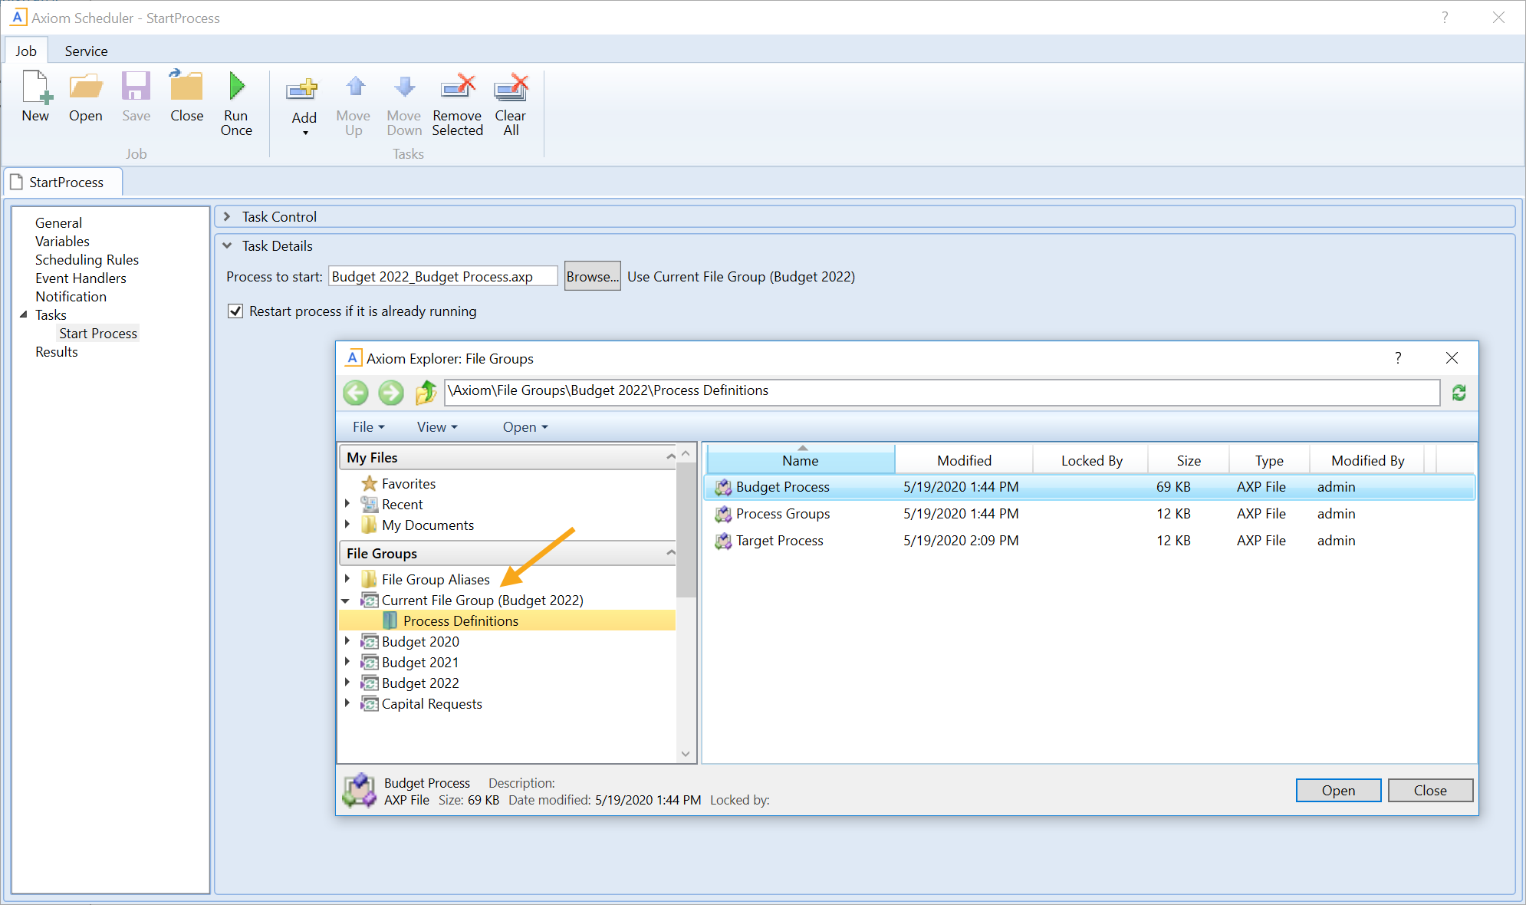
Task: Uncheck Restart process if already running
Action: (235, 311)
